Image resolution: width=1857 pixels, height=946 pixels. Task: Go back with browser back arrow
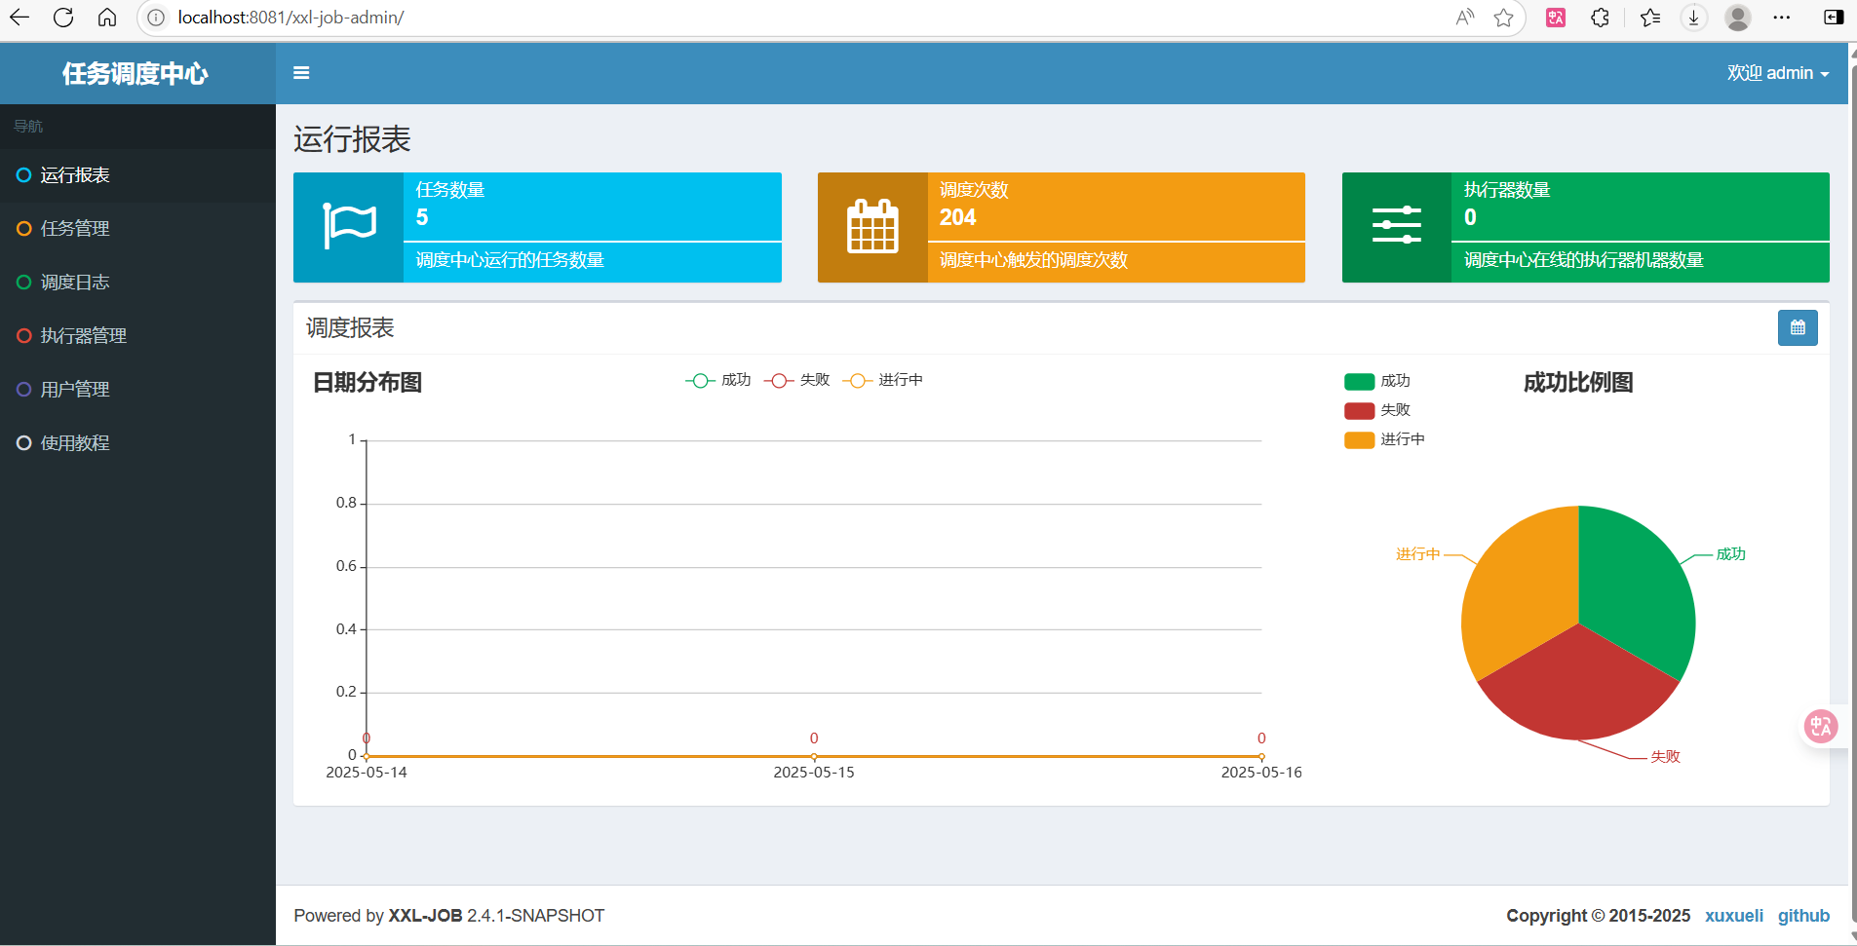coord(19,18)
